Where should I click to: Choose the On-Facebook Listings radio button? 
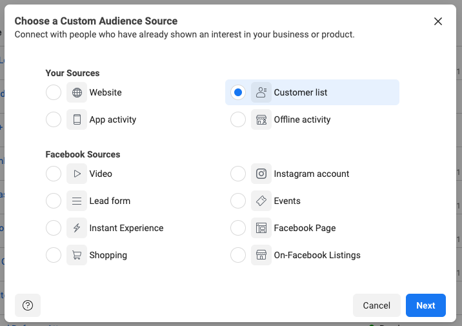coord(238,255)
